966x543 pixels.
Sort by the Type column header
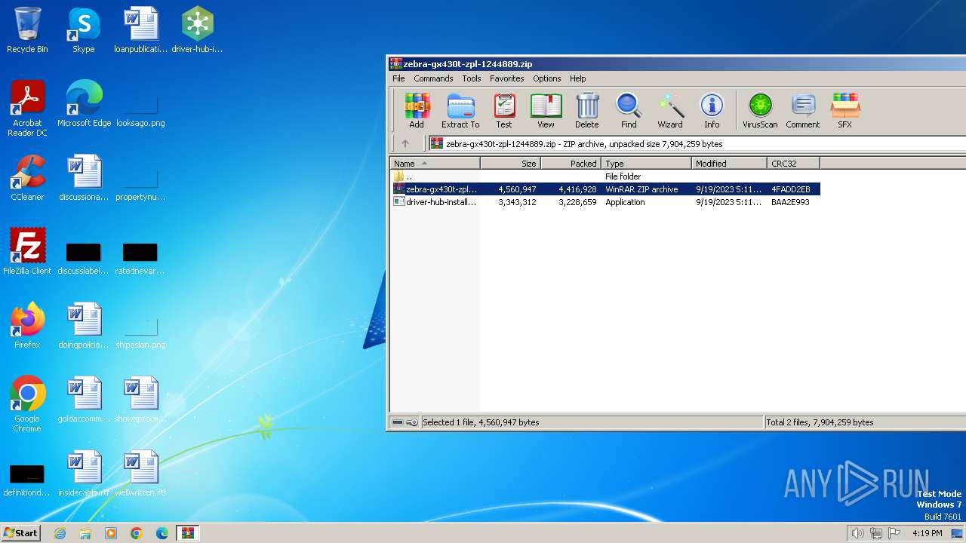(646, 163)
